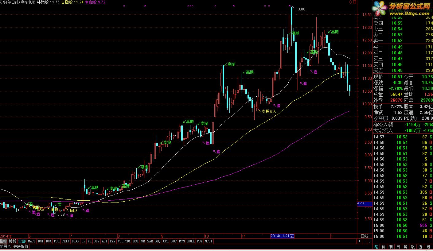
Task: Apply the FSL indicator
Action: coord(57,241)
